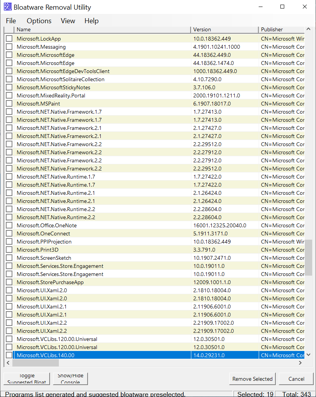The width and height of the screenshot is (316, 397).
Task: Sort list by Version column header
Action: point(225,30)
